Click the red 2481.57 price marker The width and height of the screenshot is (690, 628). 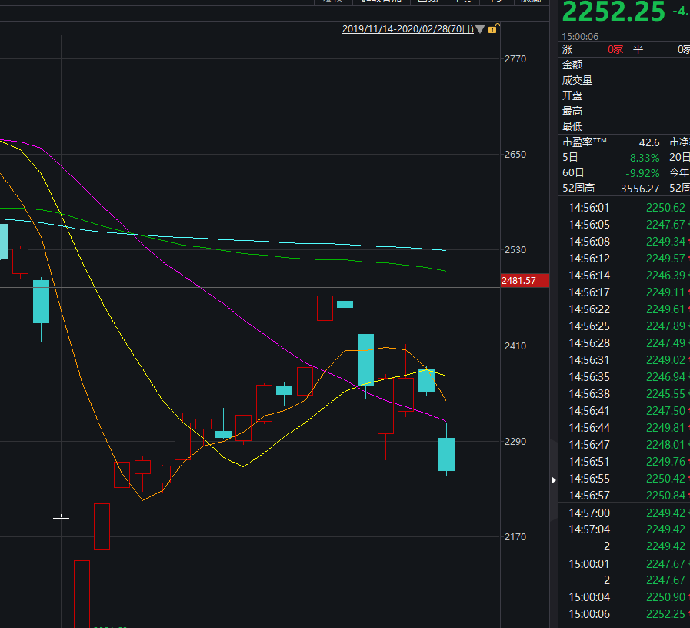(524, 281)
